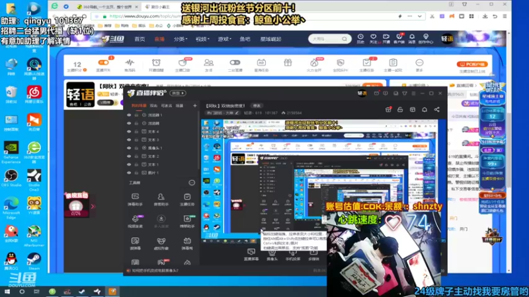Open 消息 bell icon on Douyu navbar
Image resolution: width=529 pixels, height=297 pixels.
point(411,39)
